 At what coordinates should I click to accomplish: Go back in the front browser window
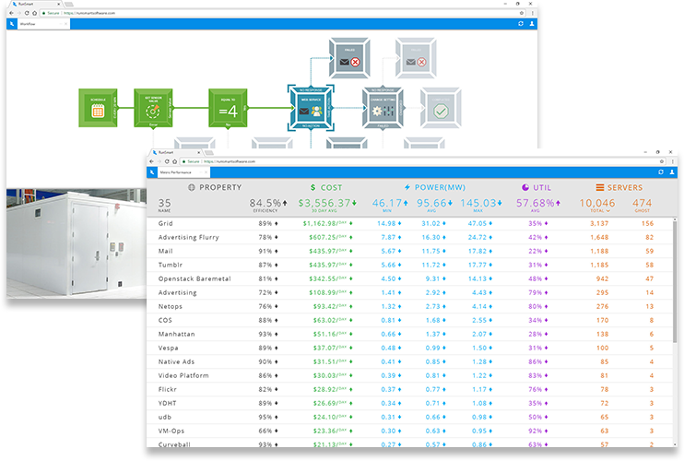click(x=151, y=161)
